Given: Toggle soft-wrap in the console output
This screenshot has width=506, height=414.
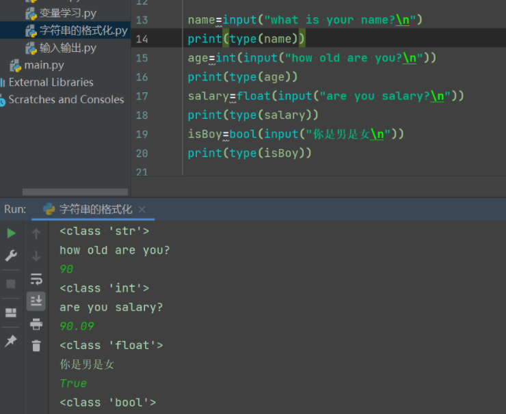Looking at the screenshot, I should click(36, 279).
